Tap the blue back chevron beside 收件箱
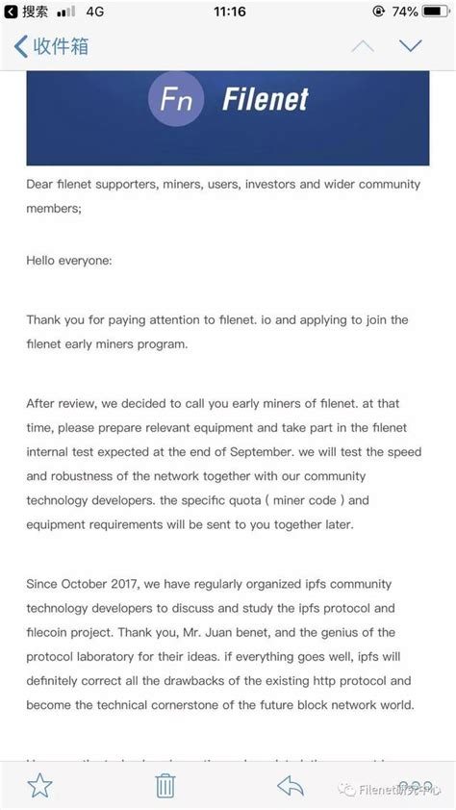 [x=20, y=46]
